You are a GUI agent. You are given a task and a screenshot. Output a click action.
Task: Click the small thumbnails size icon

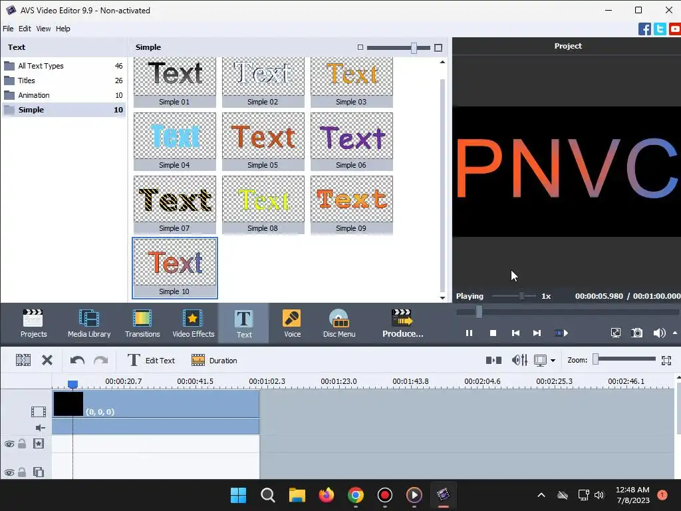[360, 47]
